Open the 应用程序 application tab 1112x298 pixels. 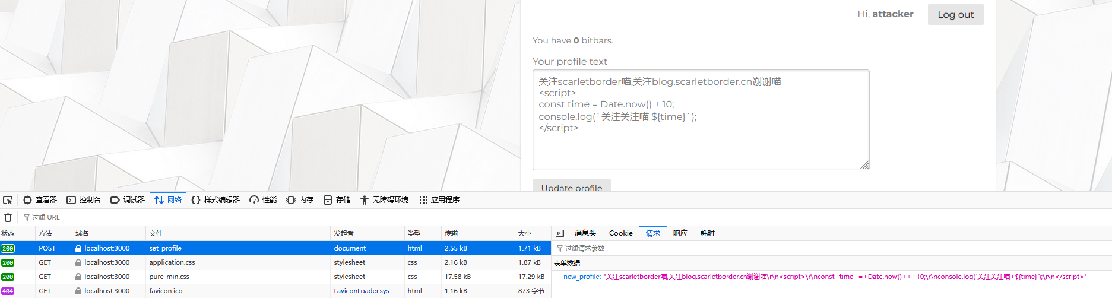point(439,200)
